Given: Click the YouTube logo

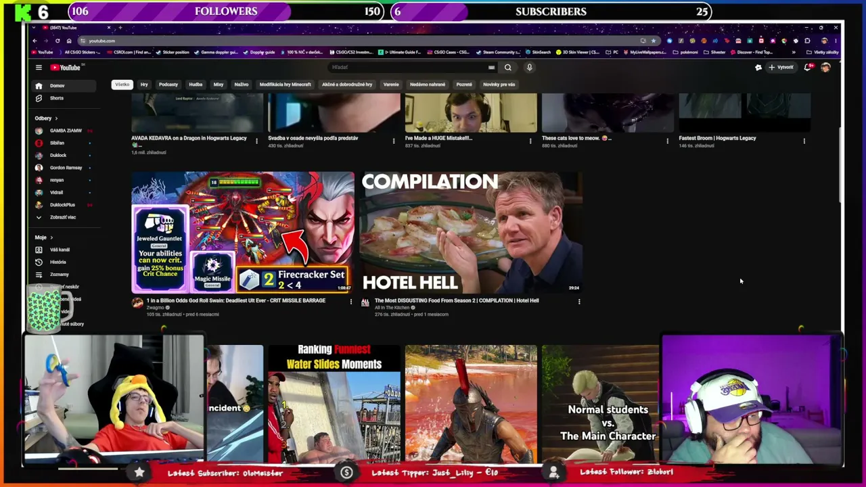Looking at the screenshot, I should coord(66,68).
